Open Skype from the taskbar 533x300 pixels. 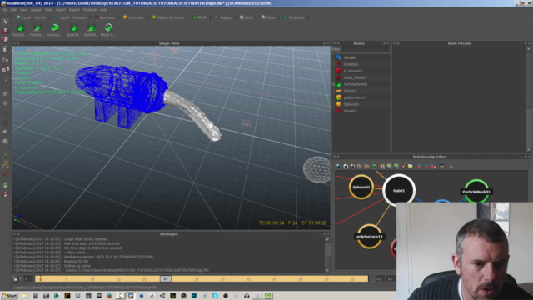coord(215,296)
